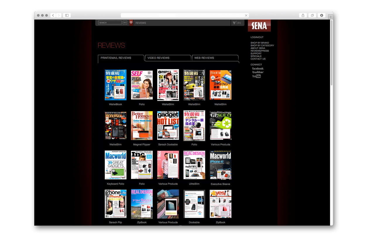Open the gadget HOT LIST cover
The width and height of the screenshot is (369, 242).
coord(168,126)
